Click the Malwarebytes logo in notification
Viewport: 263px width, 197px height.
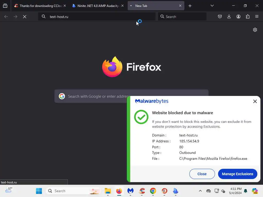coord(152,101)
